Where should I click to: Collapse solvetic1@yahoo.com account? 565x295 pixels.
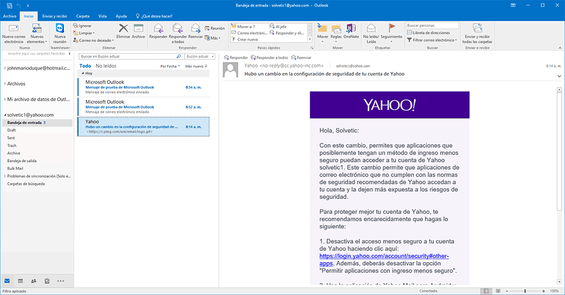point(5,115)
